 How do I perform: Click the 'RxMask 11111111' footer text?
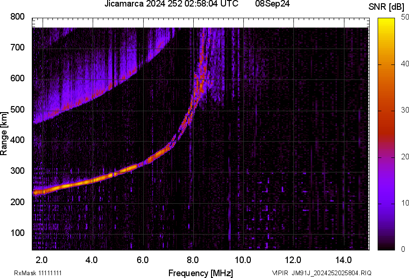point(38,273)
